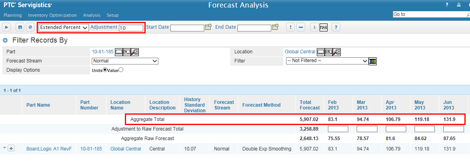Screen dimensions: 470x166
Task: Click the blank-field icon next to Global Central
Action: coord(321,52)
